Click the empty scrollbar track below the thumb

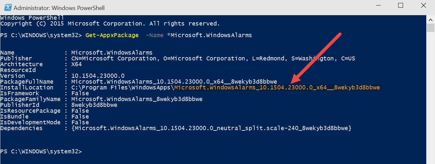coord(430,97)
